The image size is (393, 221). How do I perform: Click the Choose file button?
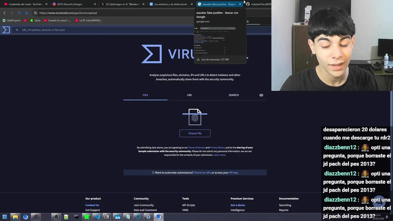click(195, 133)
